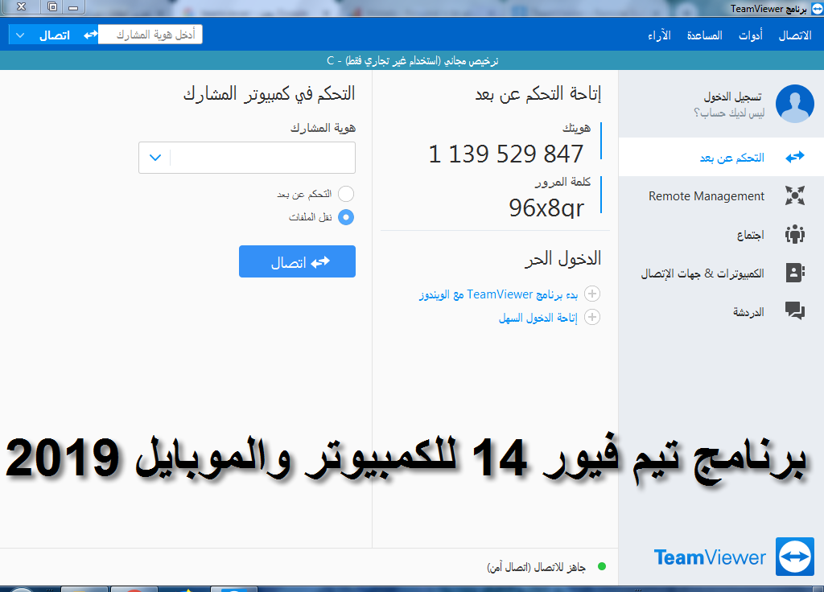824x592 pixels.
Task: Open the Chat bubble icon
Action: [795, 312]
